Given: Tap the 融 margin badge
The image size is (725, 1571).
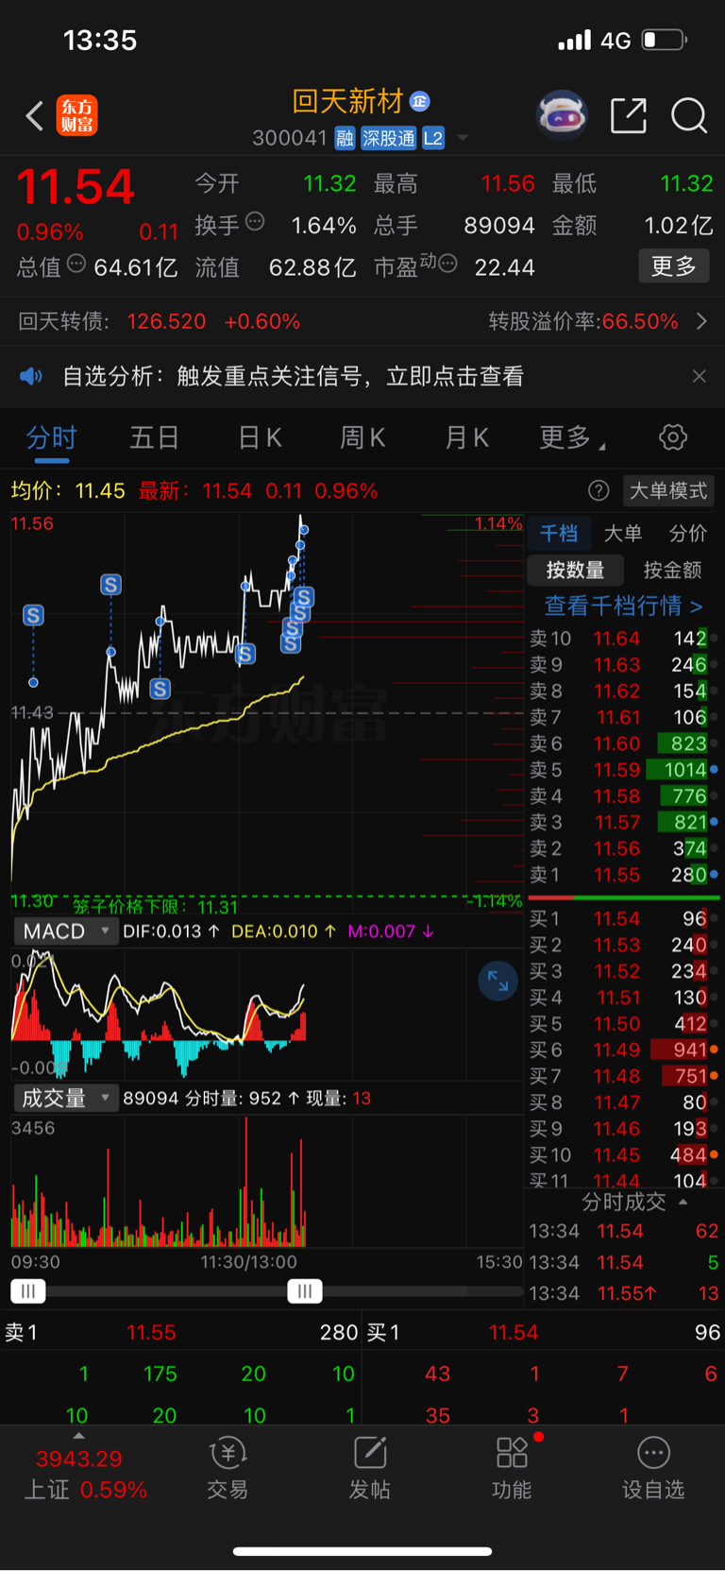Looking at the screenshot, I should 345,138.
